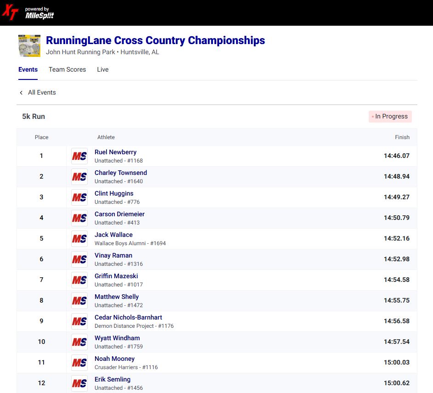This screenshot has height=393, width=433.
Task: Click the Athlete column header
Action: (106, 137)
